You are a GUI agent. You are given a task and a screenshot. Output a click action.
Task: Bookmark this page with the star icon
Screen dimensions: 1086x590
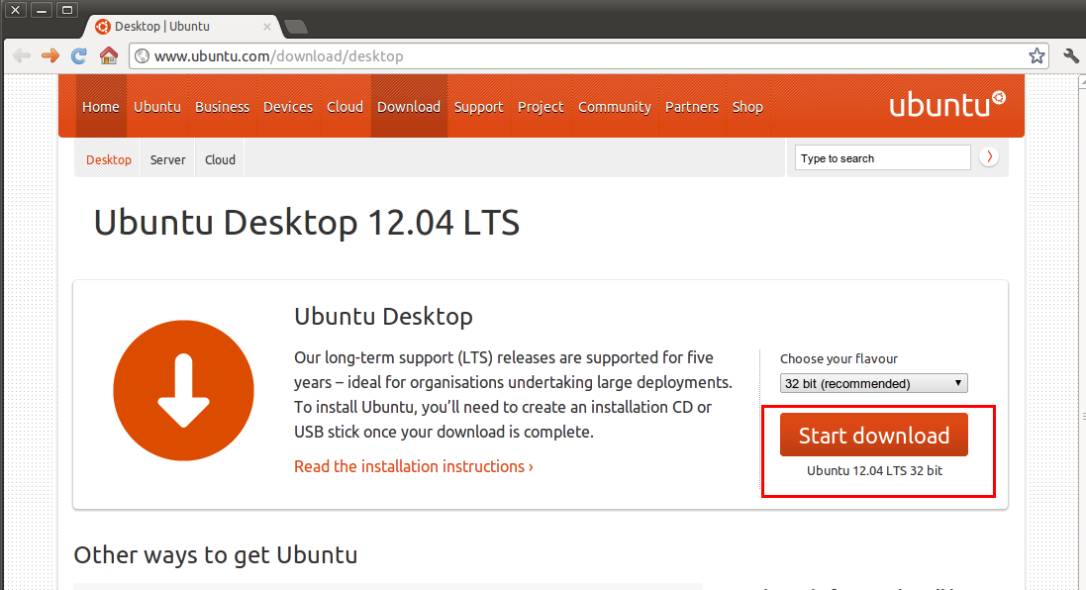point(1037,56)
